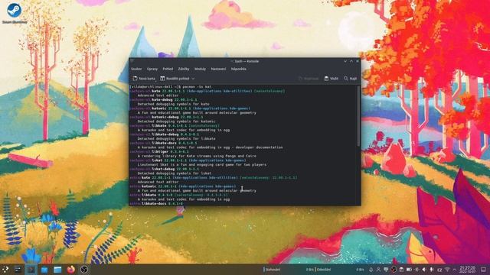This screenshot has width=490, height=275.
Task: Open the battery status tray icon
Action: (x=409, y=270)
